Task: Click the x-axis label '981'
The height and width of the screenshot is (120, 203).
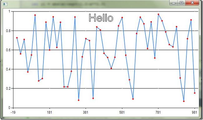Action: tap(195, 112)
